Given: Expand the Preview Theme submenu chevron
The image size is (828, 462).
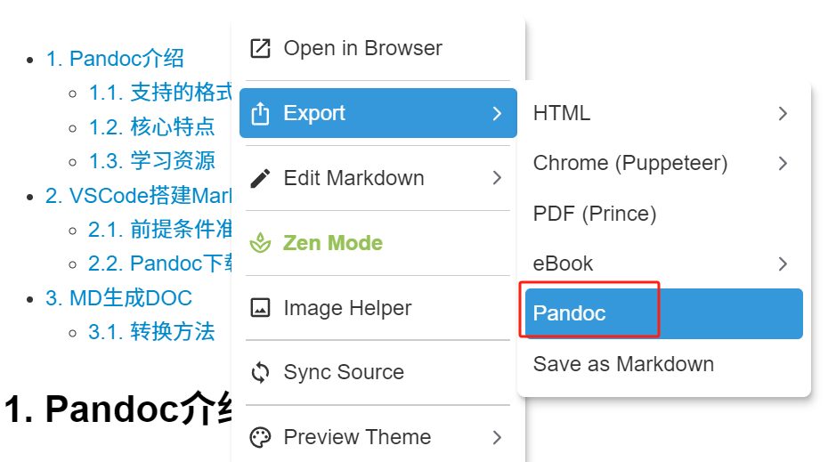Looking at the screenshot, I should click(x=497, y=437).
